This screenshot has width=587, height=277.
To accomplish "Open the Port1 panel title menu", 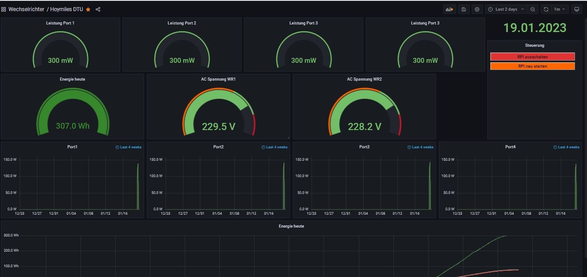I will [x=72, y=147].
